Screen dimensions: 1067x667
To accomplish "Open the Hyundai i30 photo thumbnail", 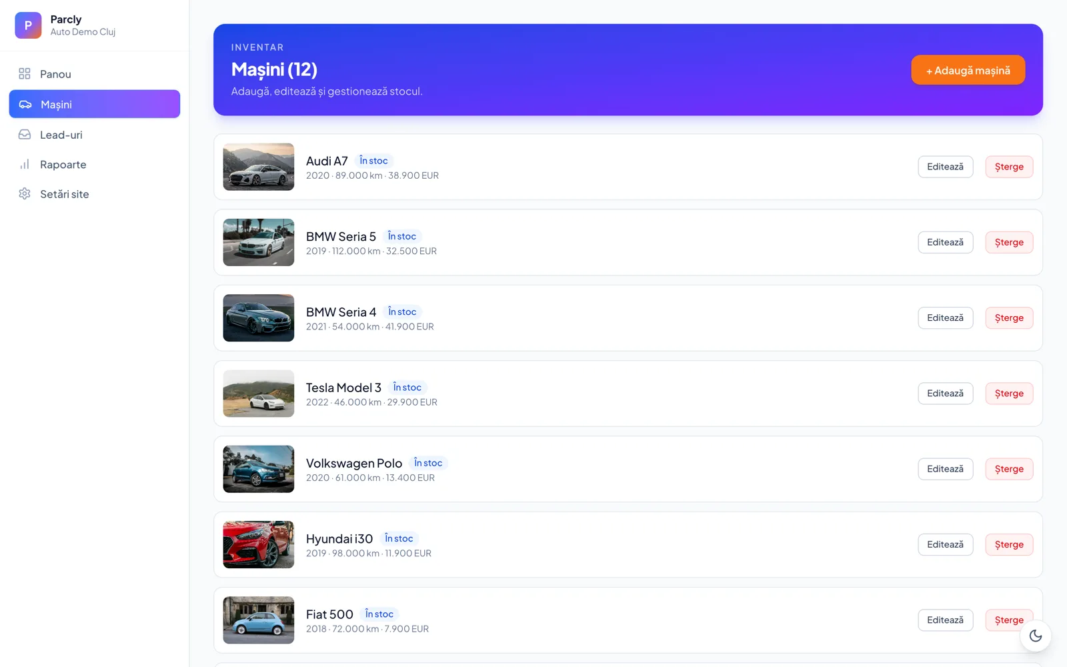I will [x=259, y=544].
